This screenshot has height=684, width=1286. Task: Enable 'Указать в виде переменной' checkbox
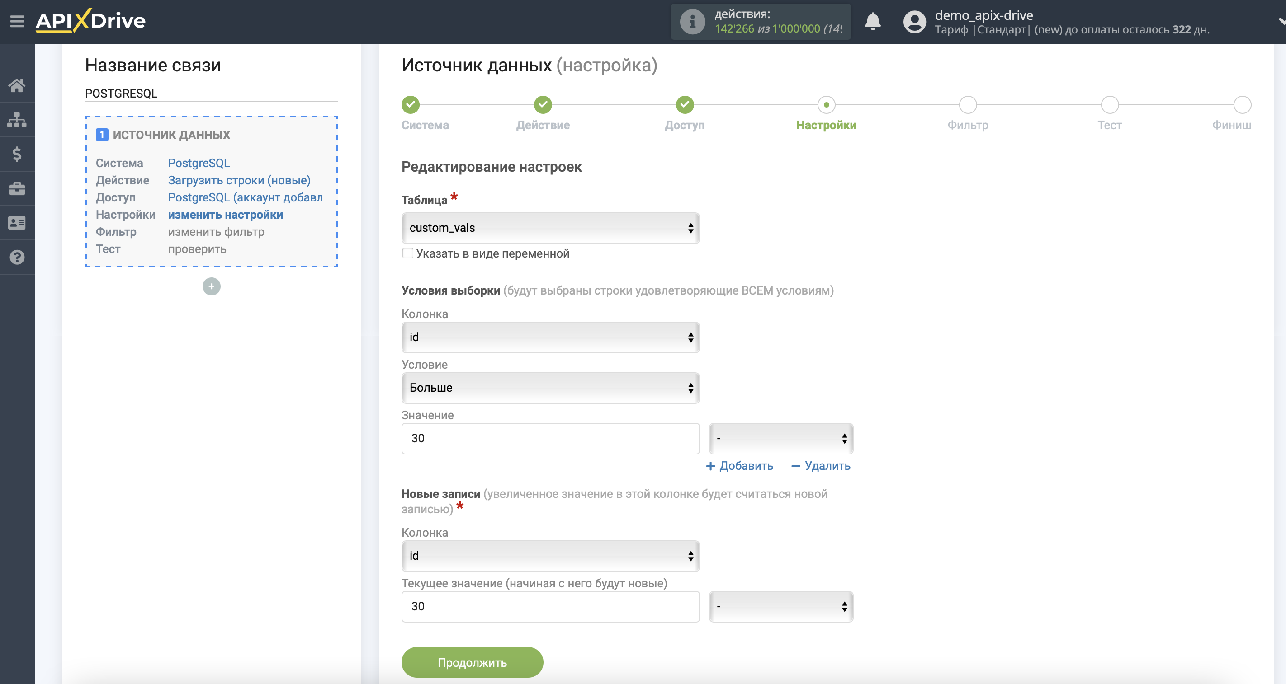pos(408,253)
